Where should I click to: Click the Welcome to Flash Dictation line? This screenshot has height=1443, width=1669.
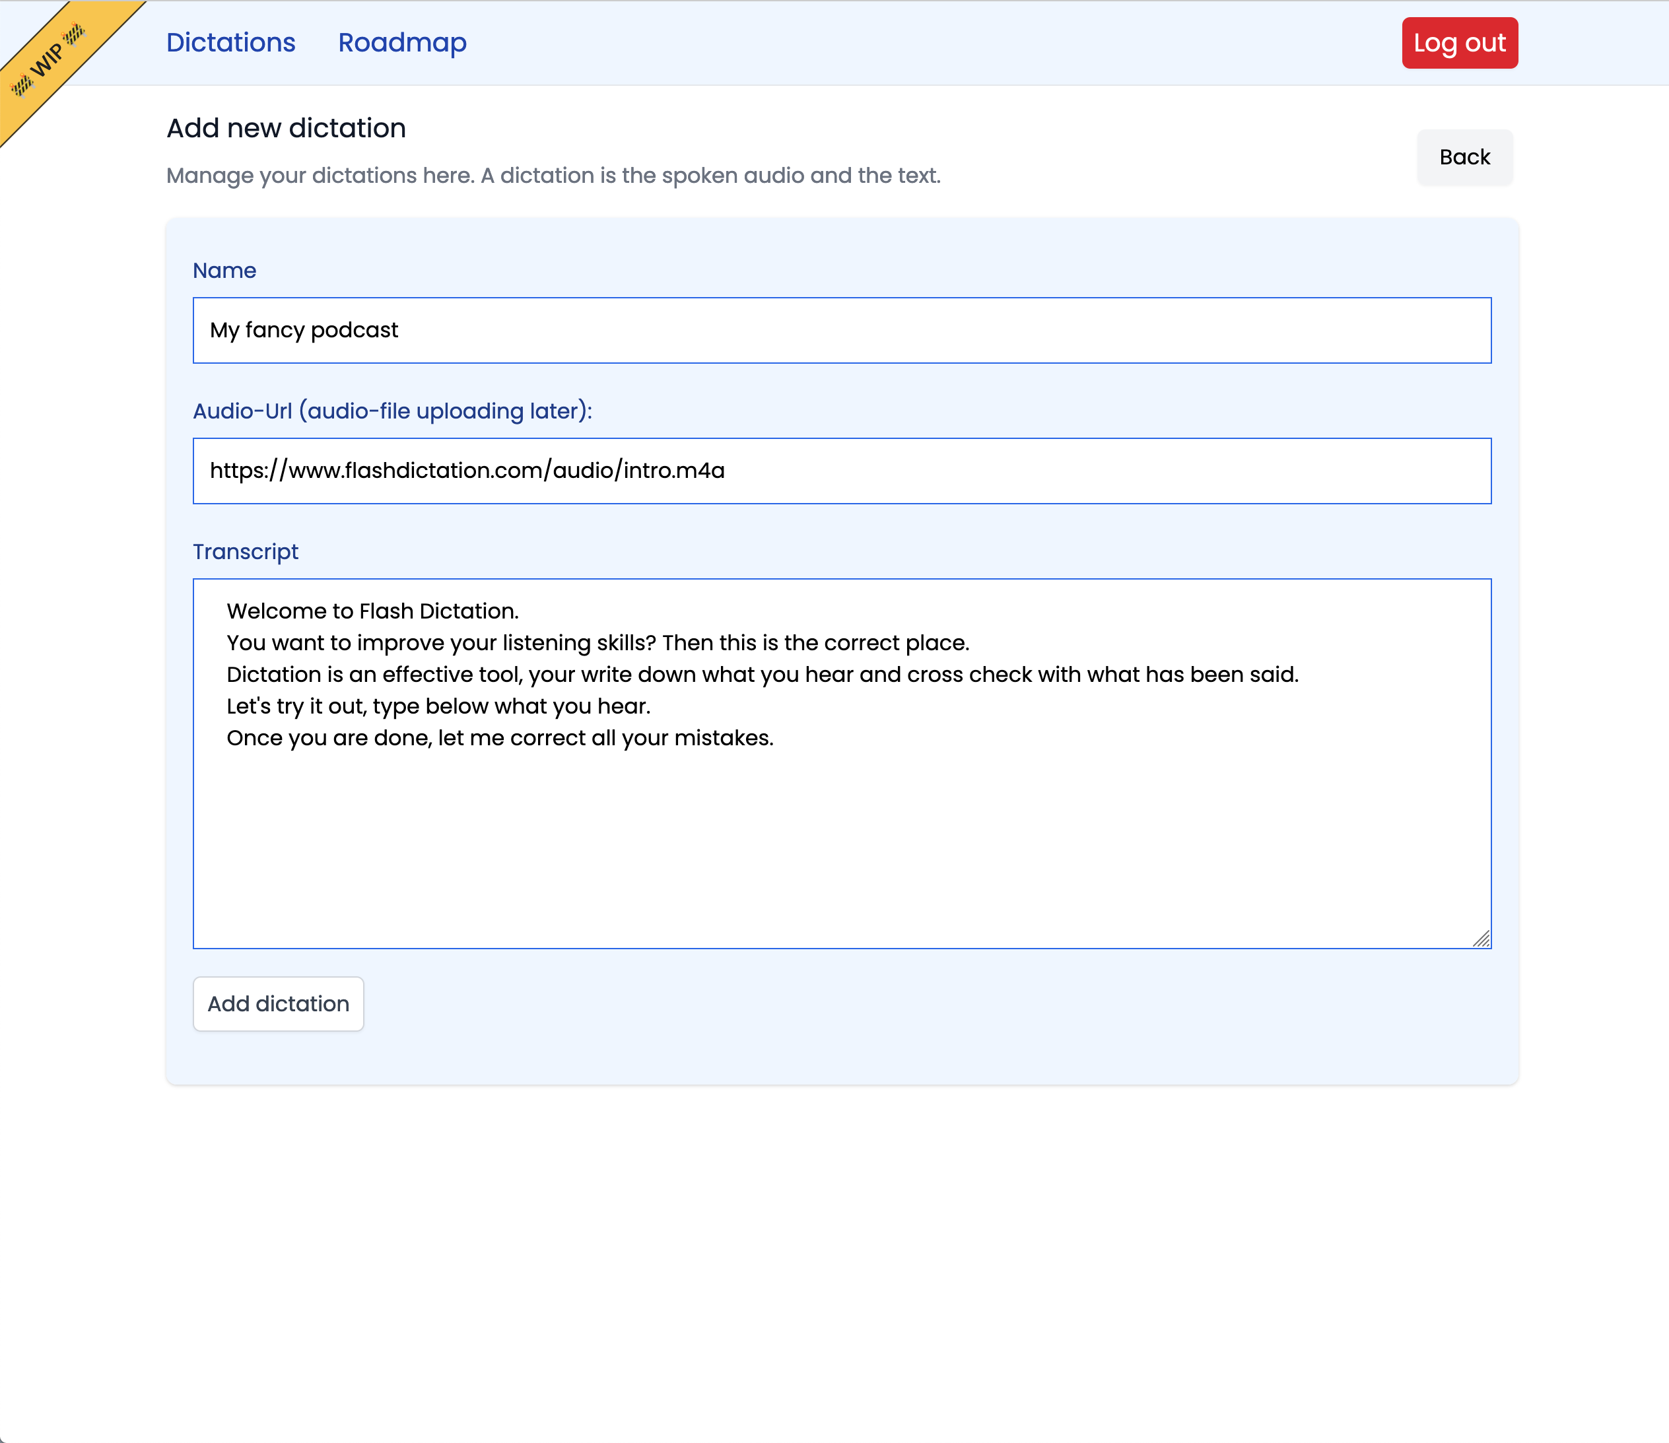(373, 611)
